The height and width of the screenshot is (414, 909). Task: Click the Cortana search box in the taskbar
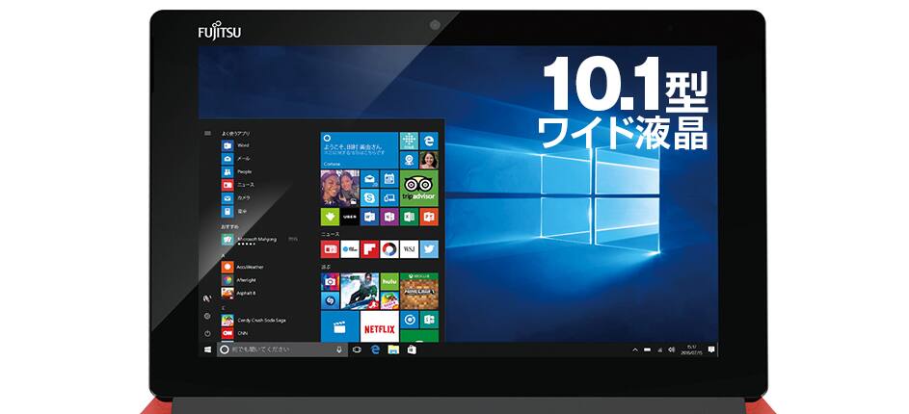(281, 349)
